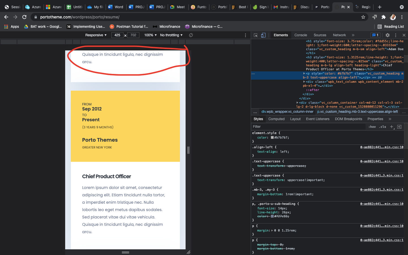
Task: Switch to the Meet browser tab
Action: (178, 7)
